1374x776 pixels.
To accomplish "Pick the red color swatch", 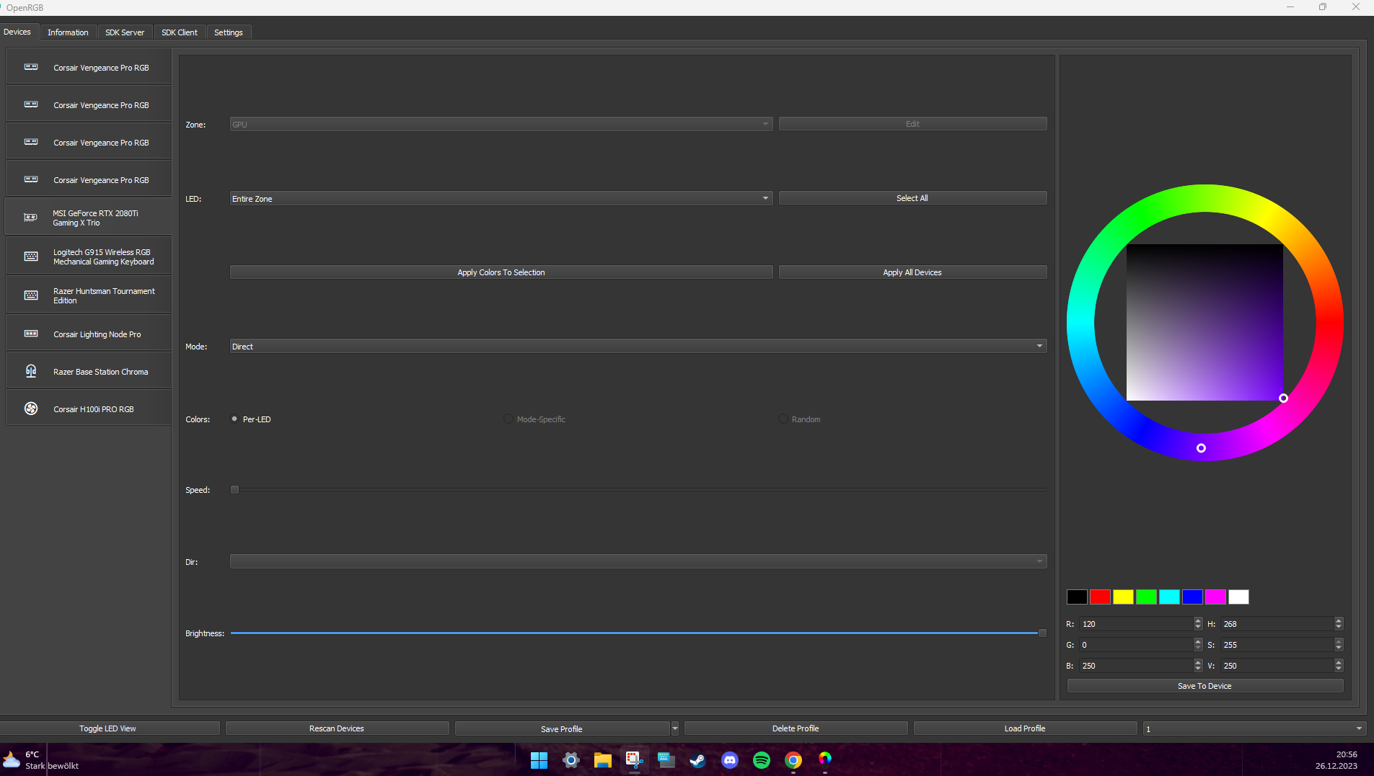I will point(1100,597).
